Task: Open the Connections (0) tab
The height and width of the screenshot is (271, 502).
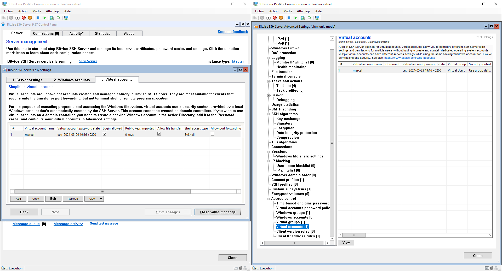Action: pyautogui.click(x=46, y=33)
